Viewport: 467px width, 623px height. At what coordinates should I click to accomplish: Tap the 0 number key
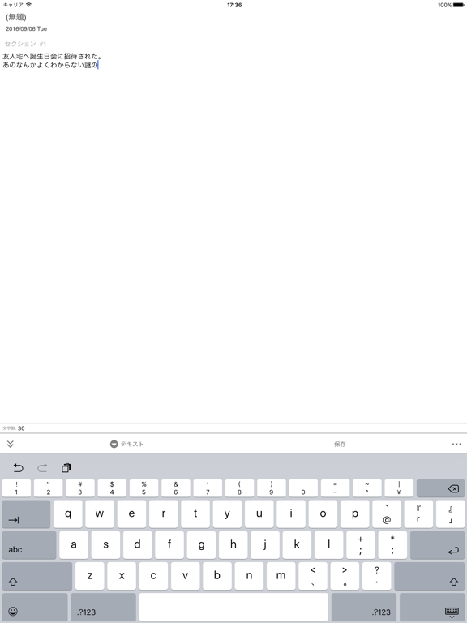303,488
